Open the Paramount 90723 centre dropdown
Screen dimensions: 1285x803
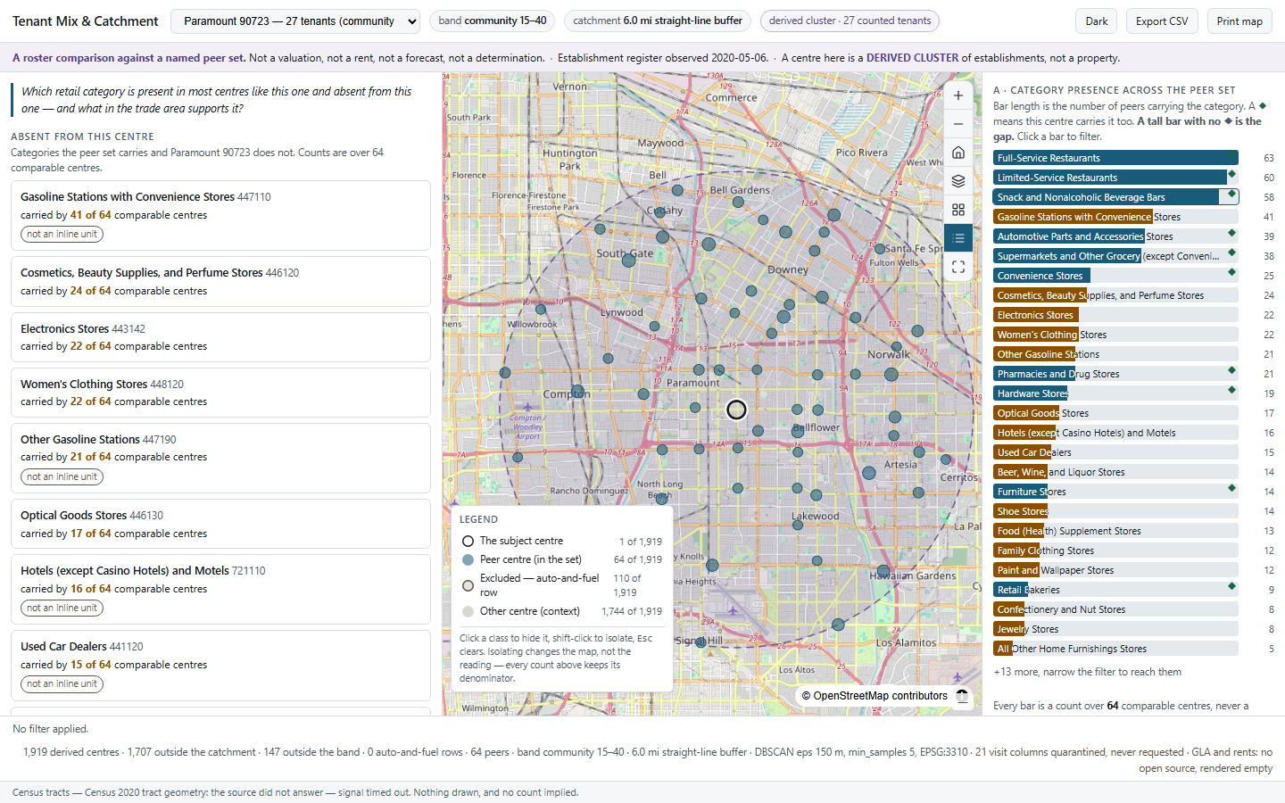pos(295,21)
